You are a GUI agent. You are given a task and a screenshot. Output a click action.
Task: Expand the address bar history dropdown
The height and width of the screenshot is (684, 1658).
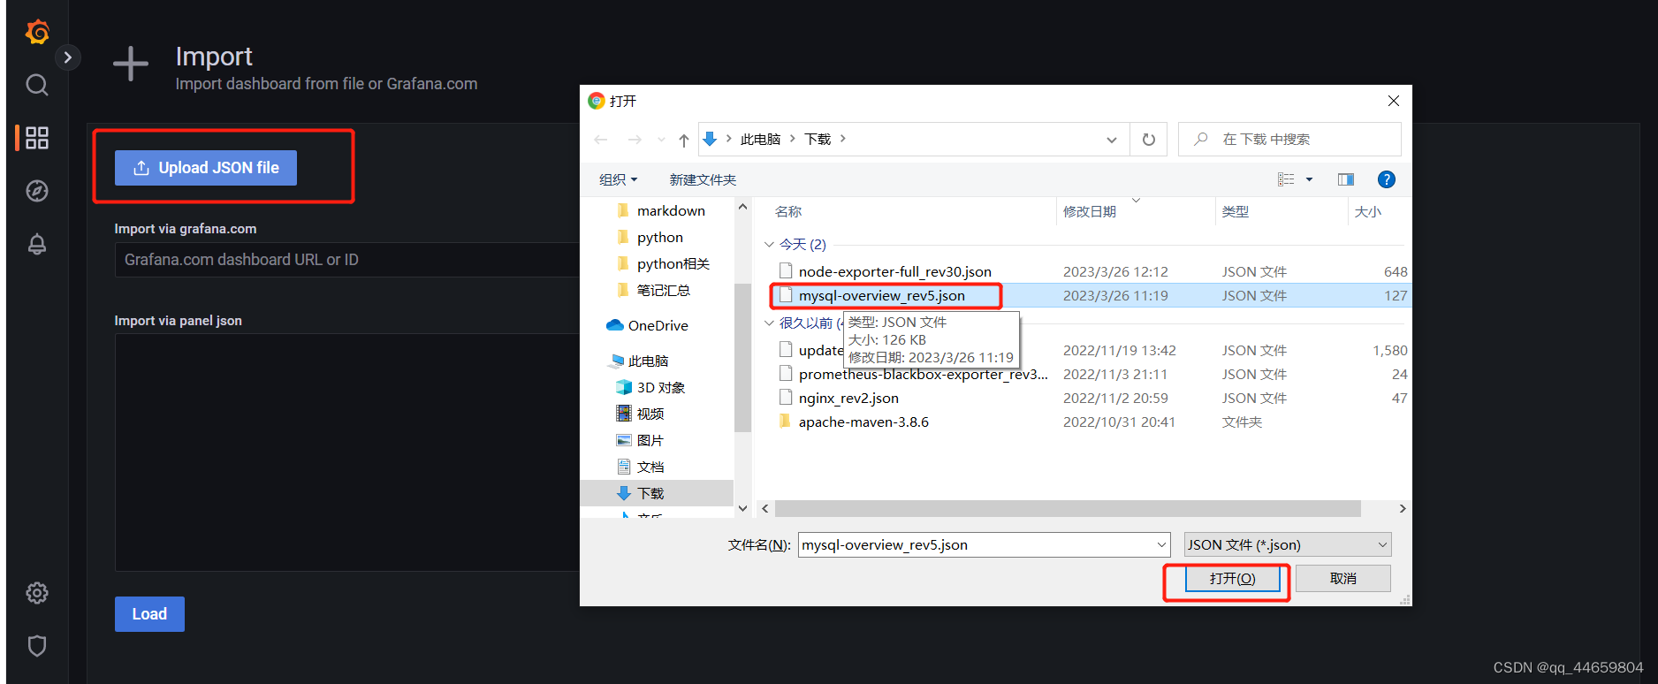click(x=1112, y=140)
